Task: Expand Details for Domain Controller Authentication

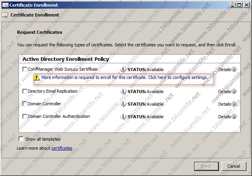Action: coord(227,117)
